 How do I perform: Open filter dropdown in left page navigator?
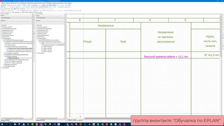[x=15, y=18]
